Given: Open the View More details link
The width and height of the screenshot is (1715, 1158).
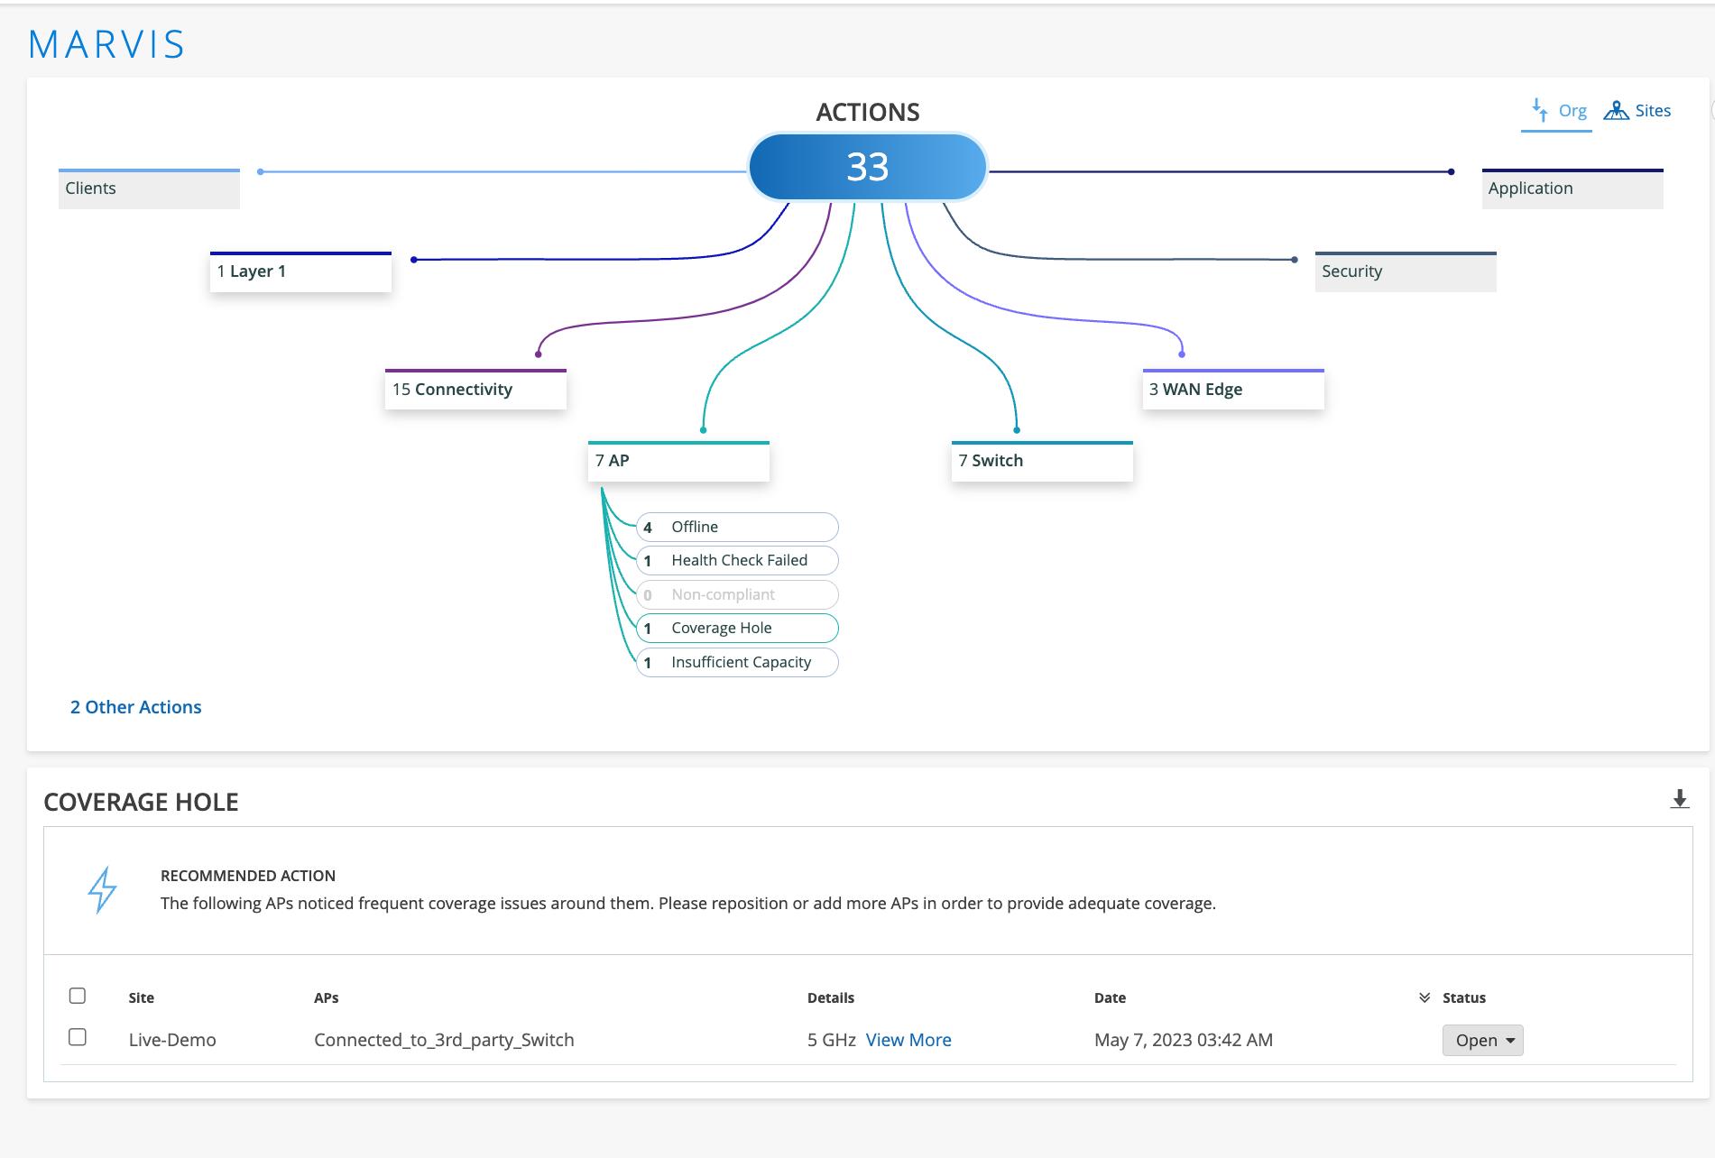Looking at the screenshot, I should pos(908,1040).
